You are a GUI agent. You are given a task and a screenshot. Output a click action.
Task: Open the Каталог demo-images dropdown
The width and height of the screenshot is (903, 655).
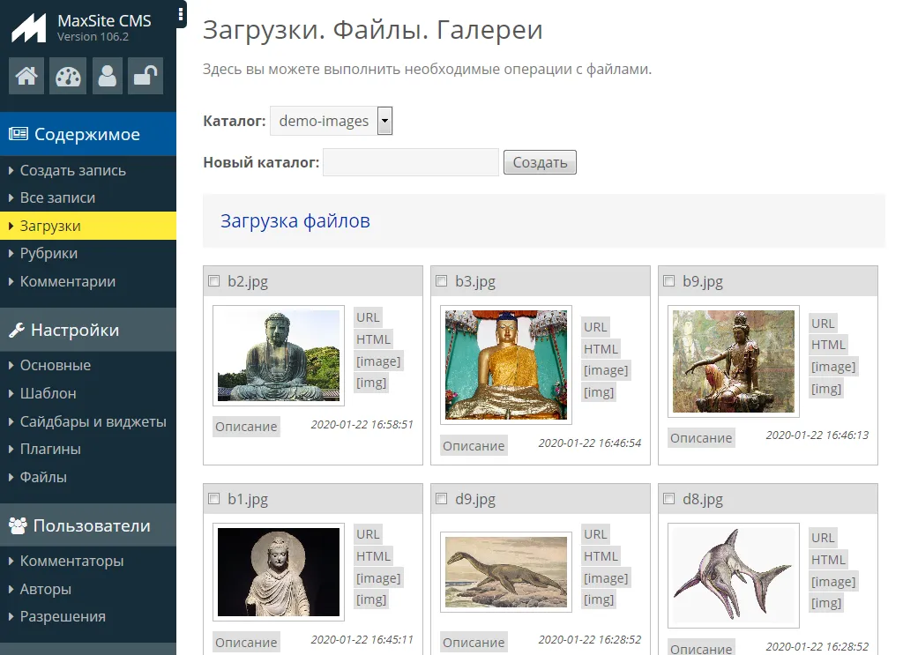[x=331, y=121]
